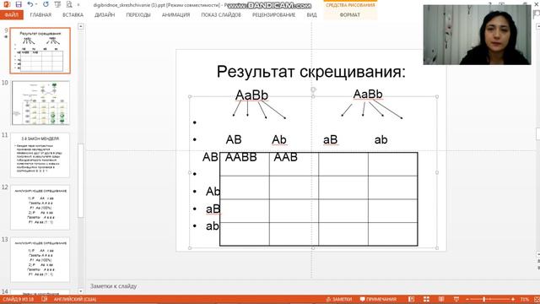Click the Save icon in quick access toolbar

pyautogui.click(x=19, y=4)
